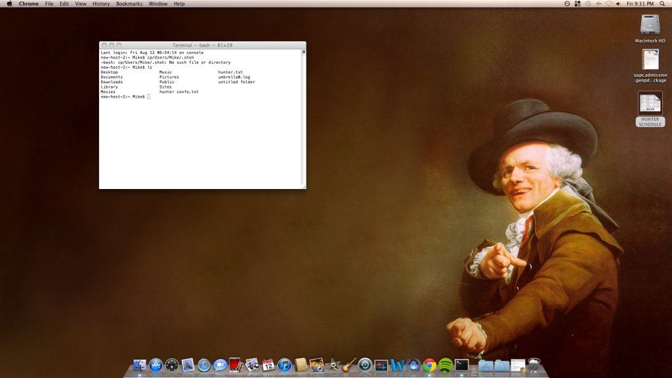Launch iTunes music note icon
Viewport: 672px width, 378px height.
284,365
